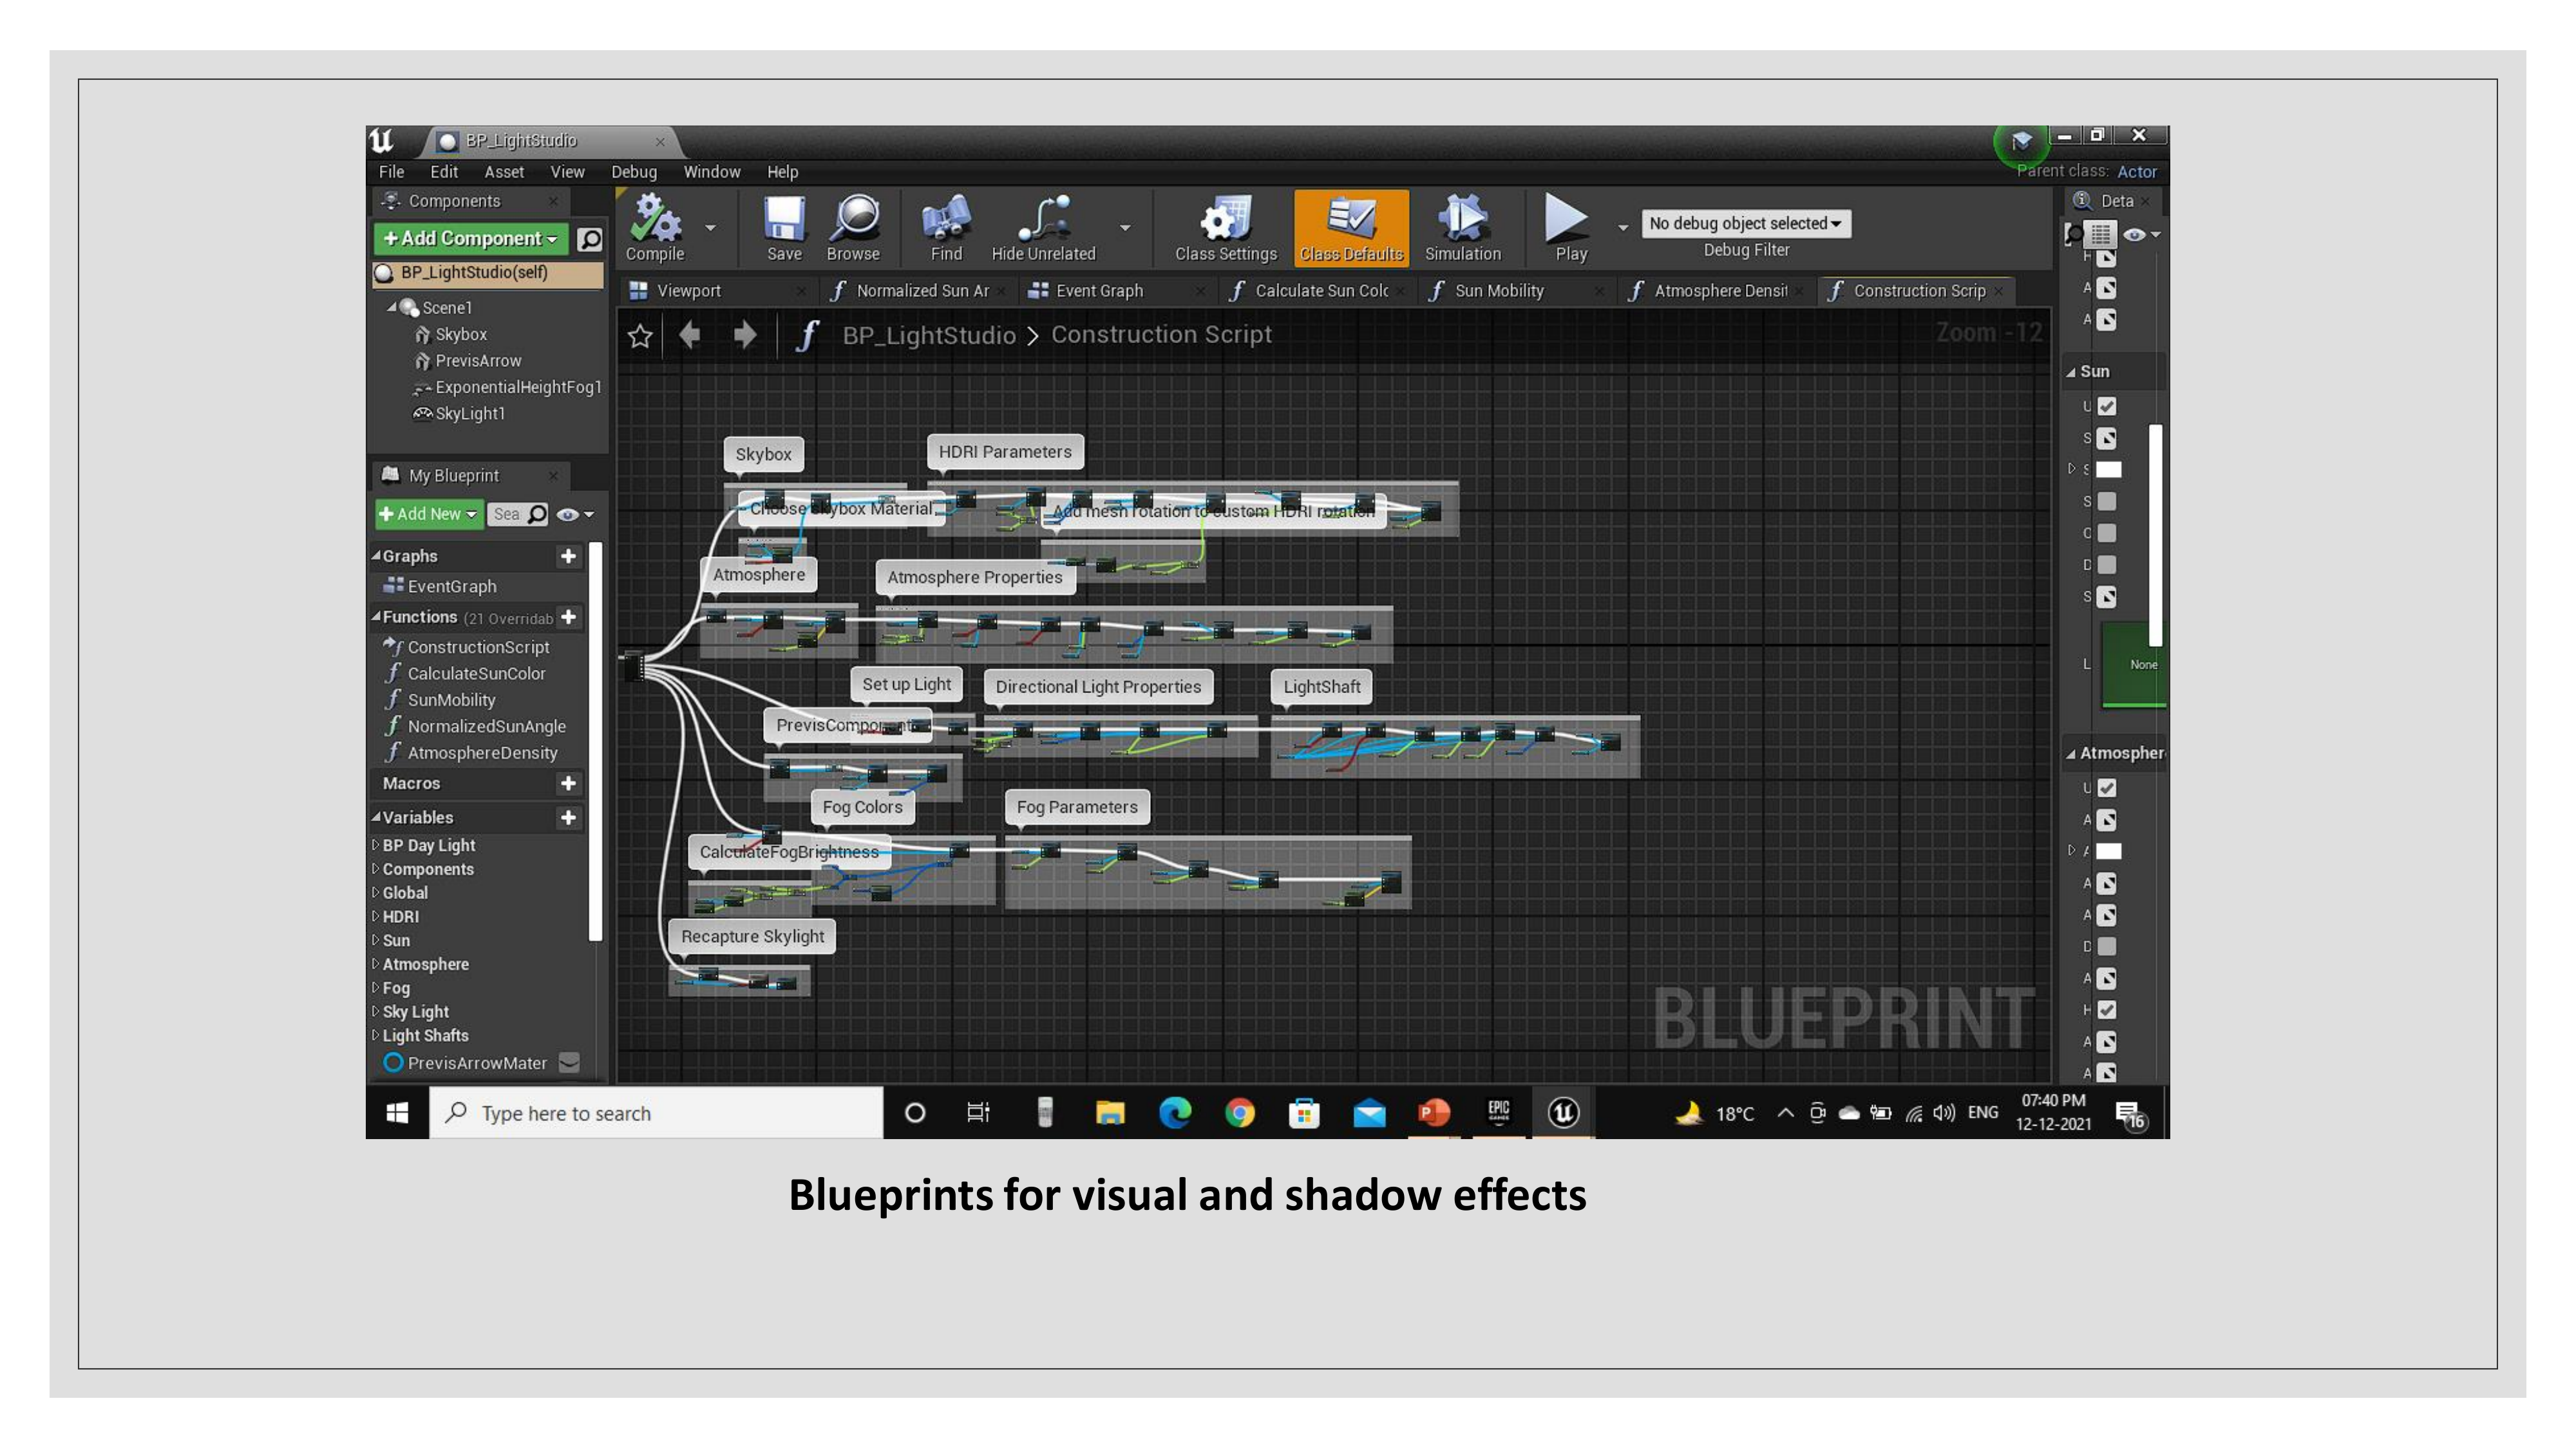Viewport: 2576px width, 1448px height.
Task: Toggle first checked checkbox under Atmosphere
Action: [x=2107, y=788]
